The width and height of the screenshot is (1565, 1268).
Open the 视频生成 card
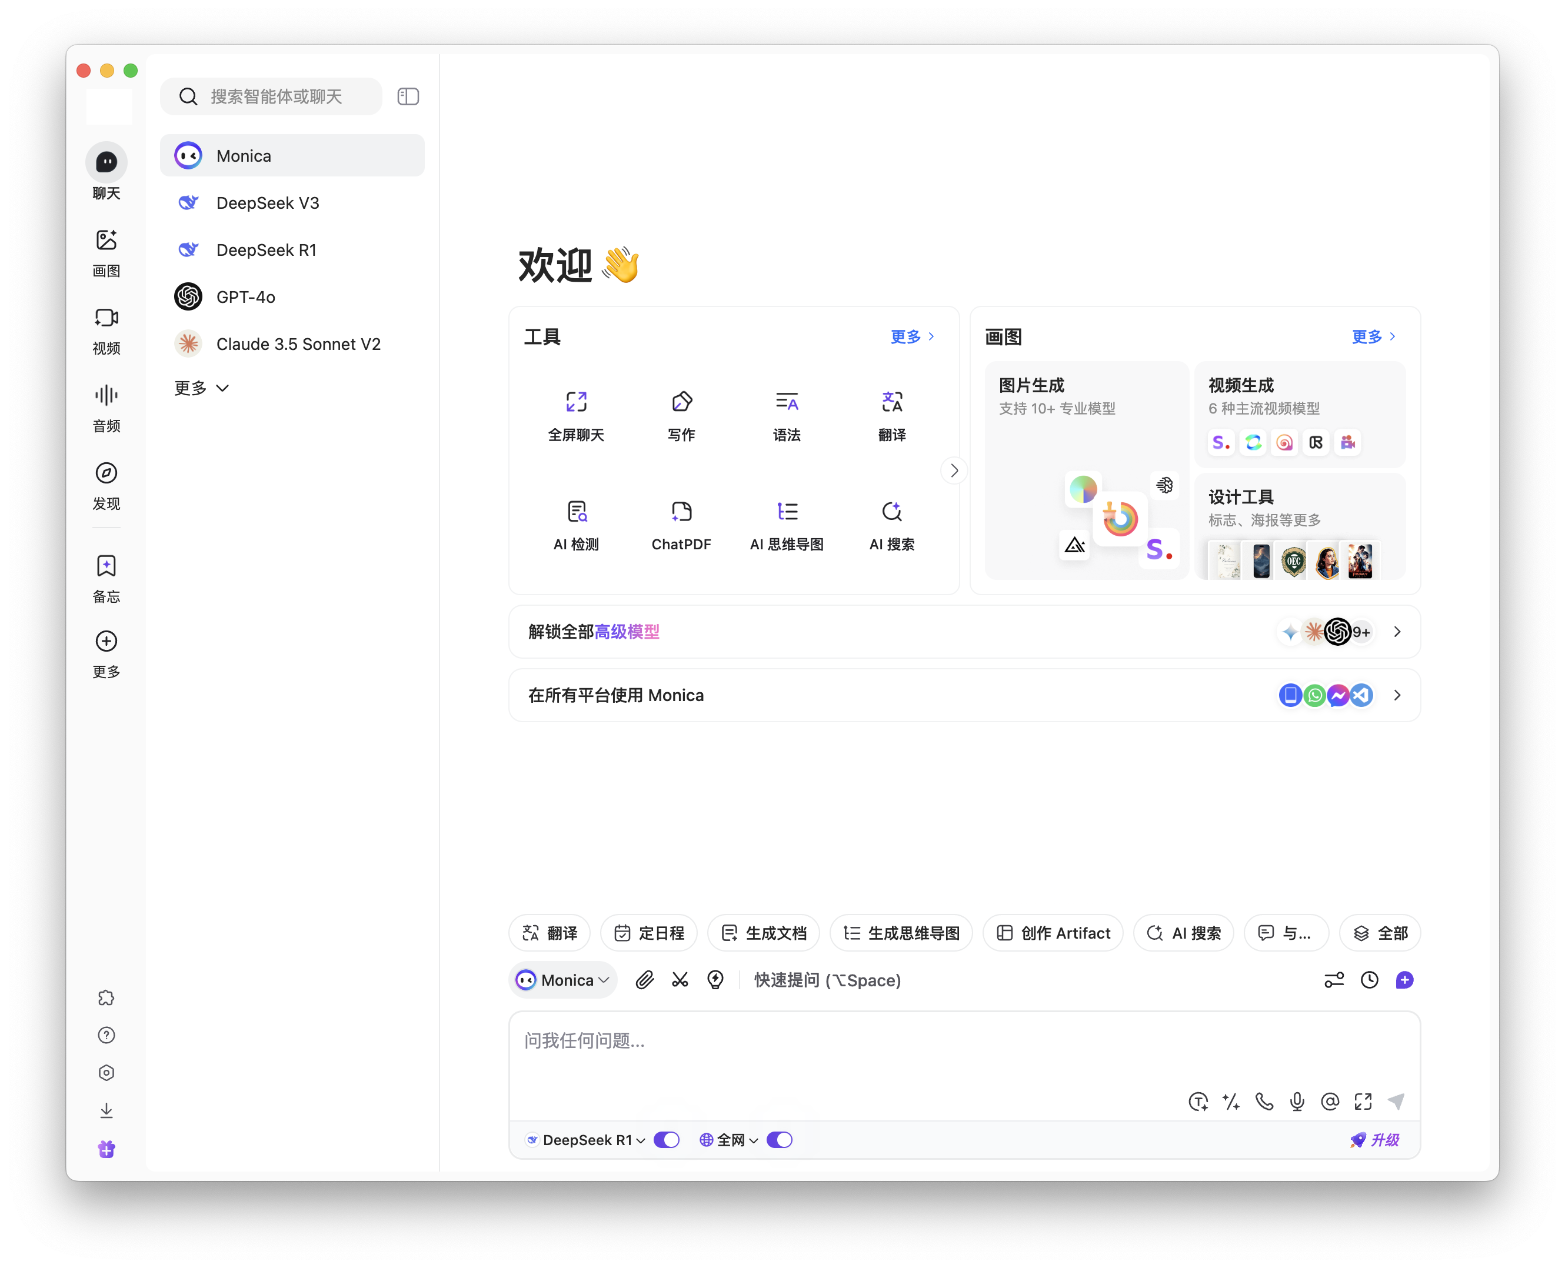coord(1299,413)
